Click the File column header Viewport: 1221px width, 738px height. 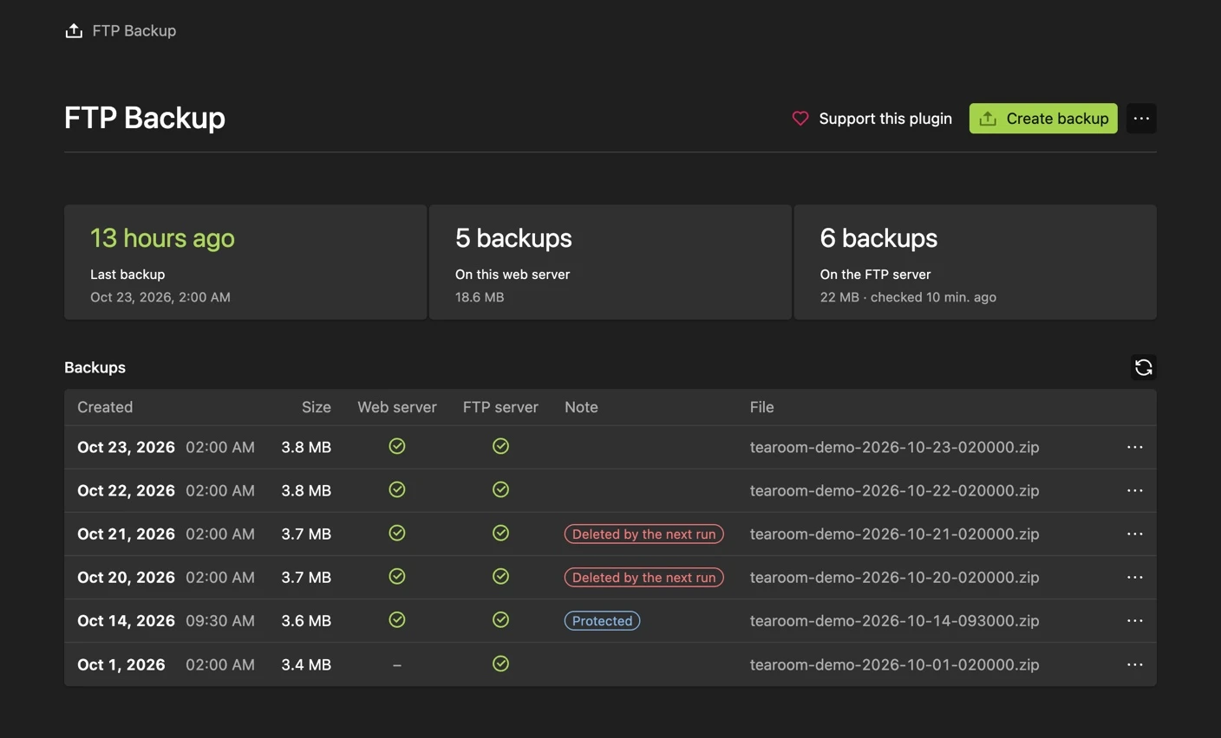coord(762,407)
